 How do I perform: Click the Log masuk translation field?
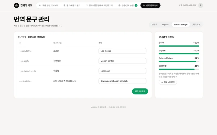122,51
